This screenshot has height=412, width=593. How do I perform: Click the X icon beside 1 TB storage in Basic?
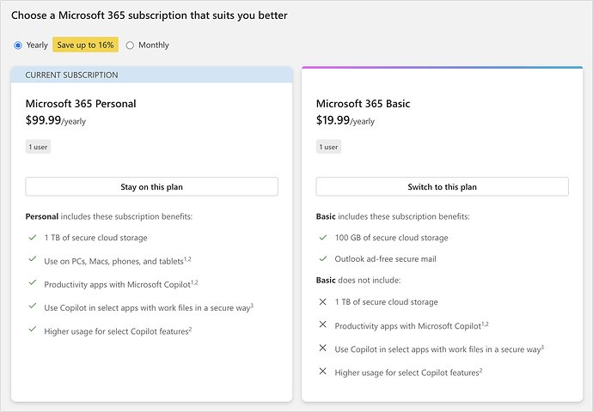click(322, 302)
